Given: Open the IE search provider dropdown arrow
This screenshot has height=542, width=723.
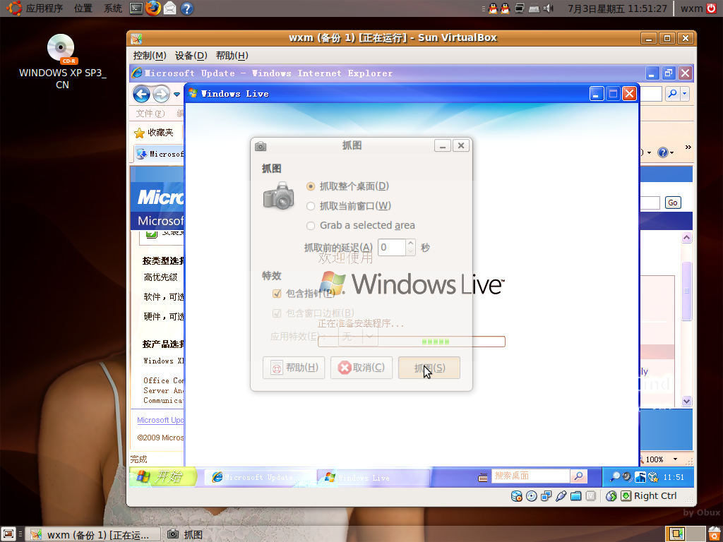Looking at the screenshot, I should (x=685, y=94).
